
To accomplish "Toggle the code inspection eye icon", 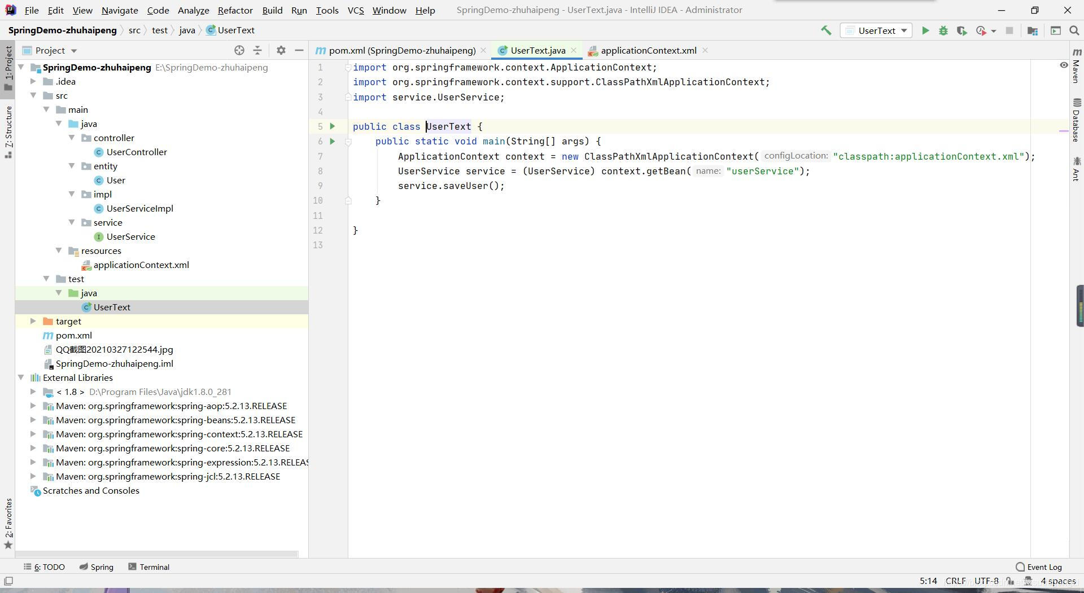I will click(1064, 65).
